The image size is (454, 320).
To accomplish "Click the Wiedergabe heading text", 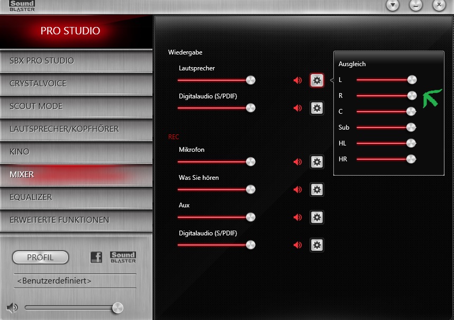I will tap(185, 52).
